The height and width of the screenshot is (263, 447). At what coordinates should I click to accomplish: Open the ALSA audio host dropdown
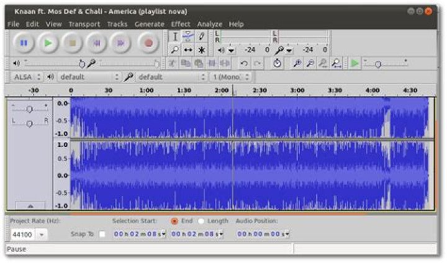click(27, 77)
